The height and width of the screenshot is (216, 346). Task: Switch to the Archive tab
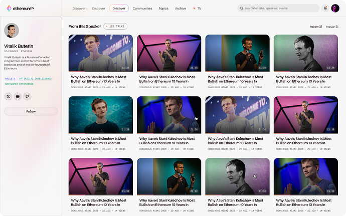click(181, 9)
